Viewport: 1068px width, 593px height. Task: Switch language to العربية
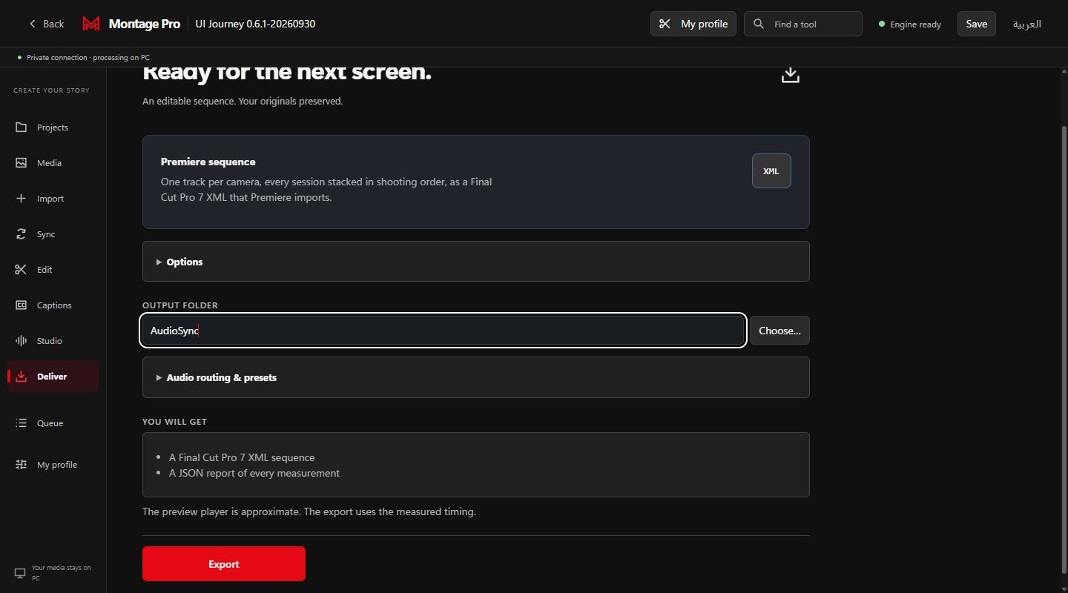tap(1027, 24)
